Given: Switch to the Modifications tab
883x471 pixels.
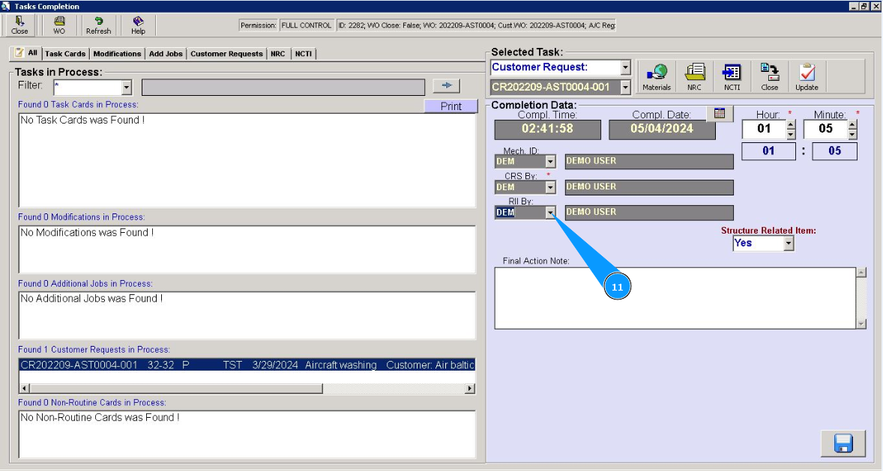Looking at the screenshot, I should 117,53.
